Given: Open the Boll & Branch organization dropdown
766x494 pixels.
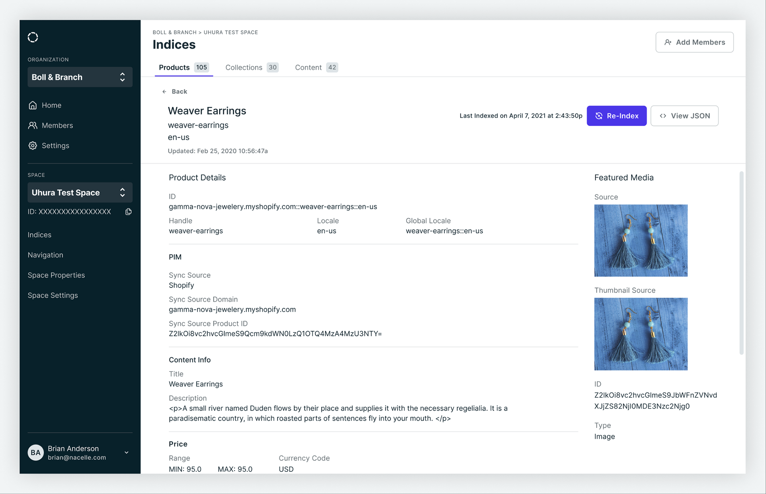Looking at the screenshot, I should tap(80, 77).
